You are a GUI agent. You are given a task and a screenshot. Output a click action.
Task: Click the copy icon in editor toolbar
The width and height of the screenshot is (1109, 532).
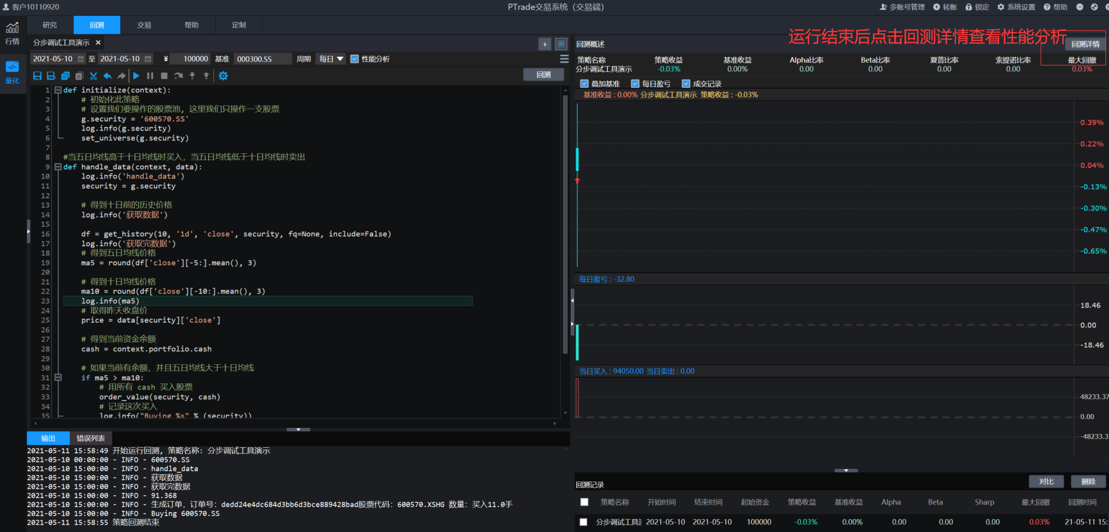[x=65, y=75]
